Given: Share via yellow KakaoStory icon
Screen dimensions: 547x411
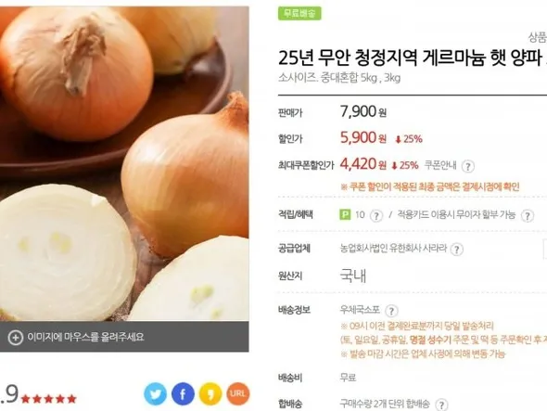Looking at the screenshot, I should point(210,393).
